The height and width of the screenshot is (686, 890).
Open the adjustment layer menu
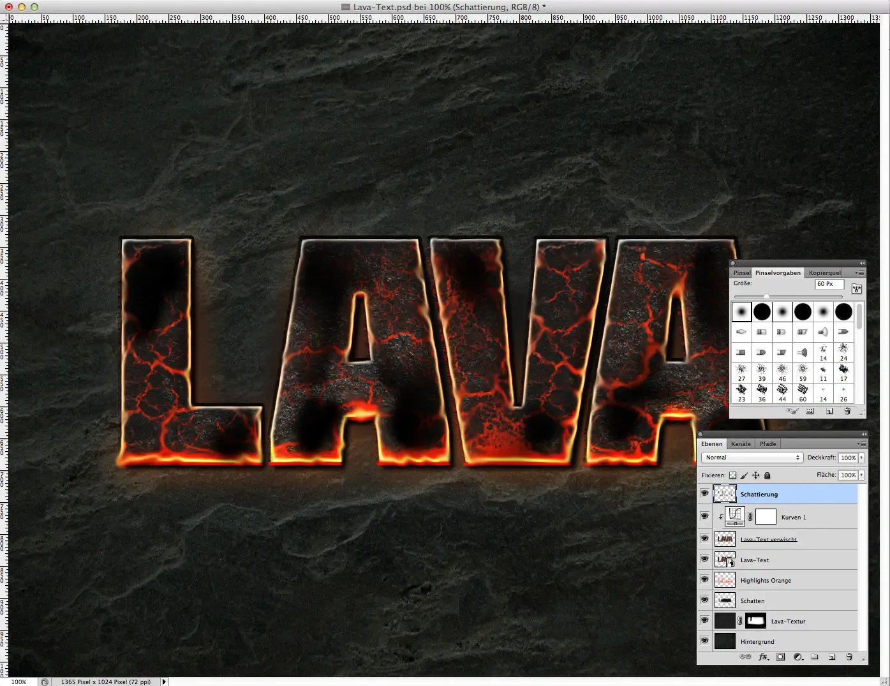[x=797, y=657]
